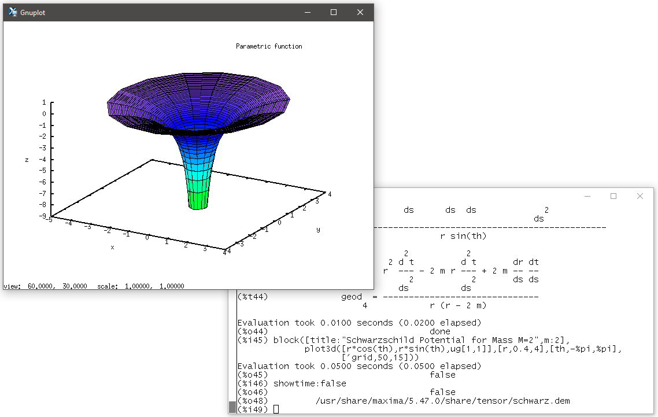Click the x axis label

click(113, 248)
